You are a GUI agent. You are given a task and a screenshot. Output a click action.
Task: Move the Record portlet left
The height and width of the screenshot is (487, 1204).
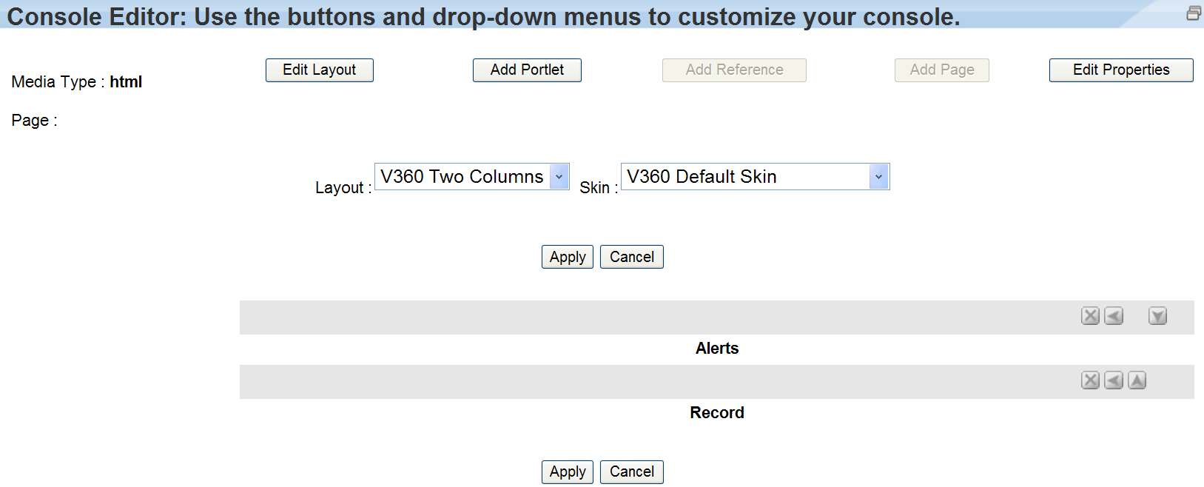pyautogui.click(x=1114, y=380)
